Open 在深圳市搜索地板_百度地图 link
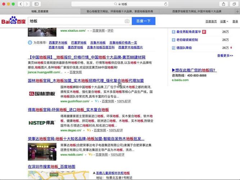The height and width of the screenshot is (180, 240). tap(51, 167)
